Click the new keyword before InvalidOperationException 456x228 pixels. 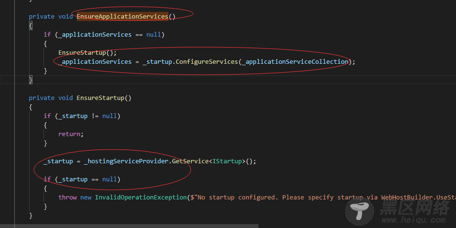point(86,197)
